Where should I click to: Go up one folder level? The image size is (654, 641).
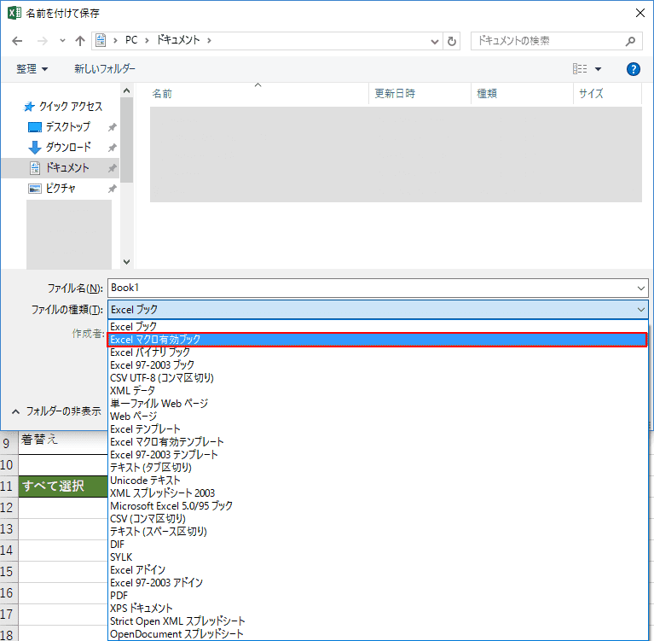[x=79, y=41]
